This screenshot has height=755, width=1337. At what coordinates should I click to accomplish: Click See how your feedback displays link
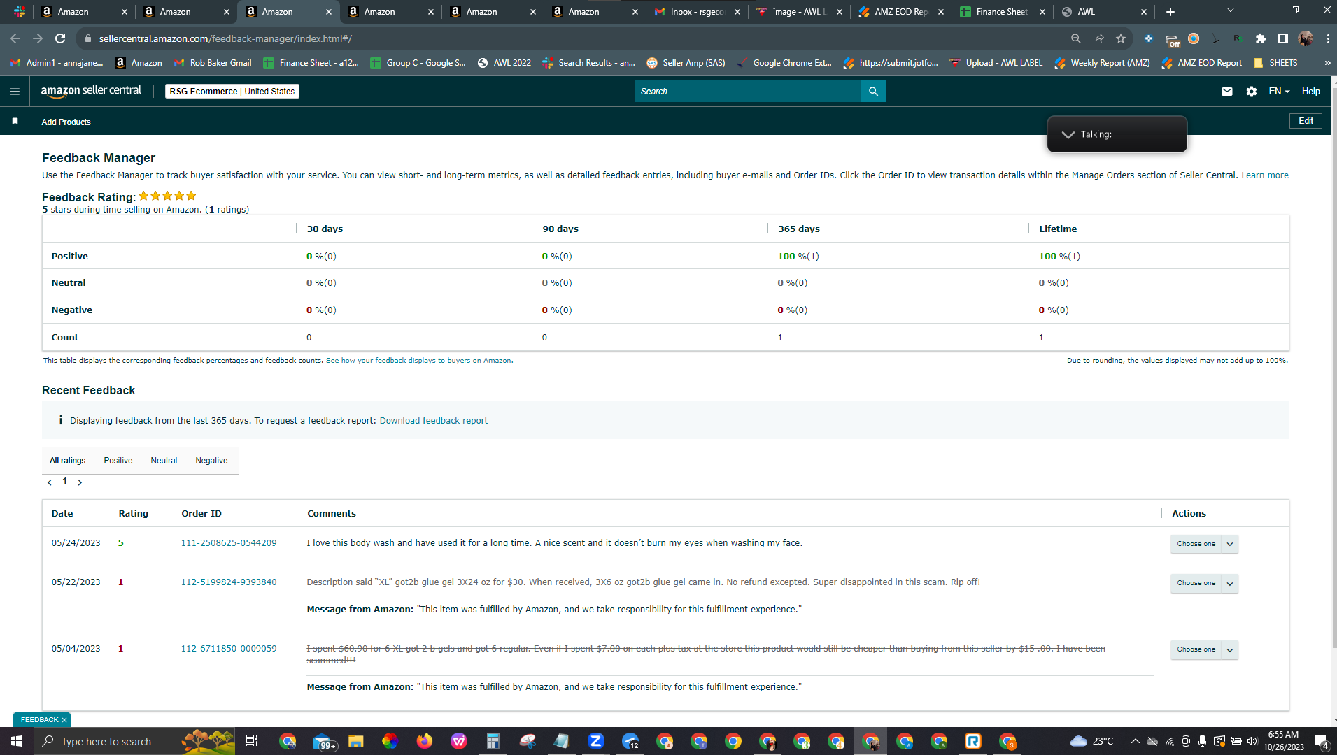click(418, 361)
